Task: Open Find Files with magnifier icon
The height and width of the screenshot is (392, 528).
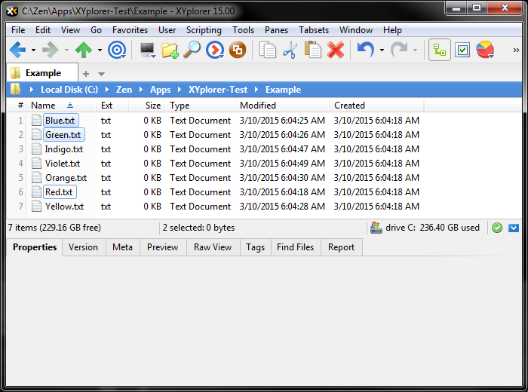Action: click(x=192, y=51)
